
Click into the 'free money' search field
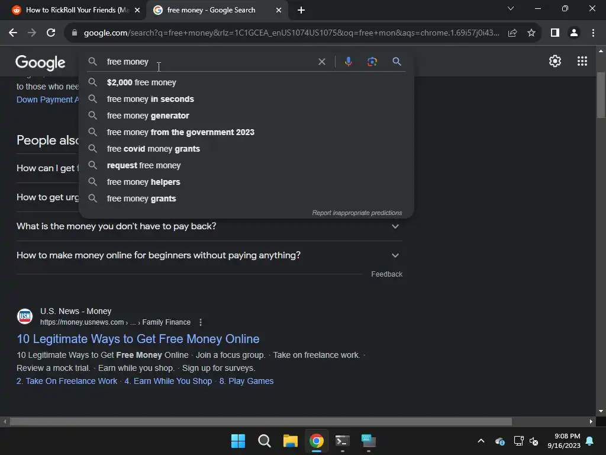click(211, 62)
